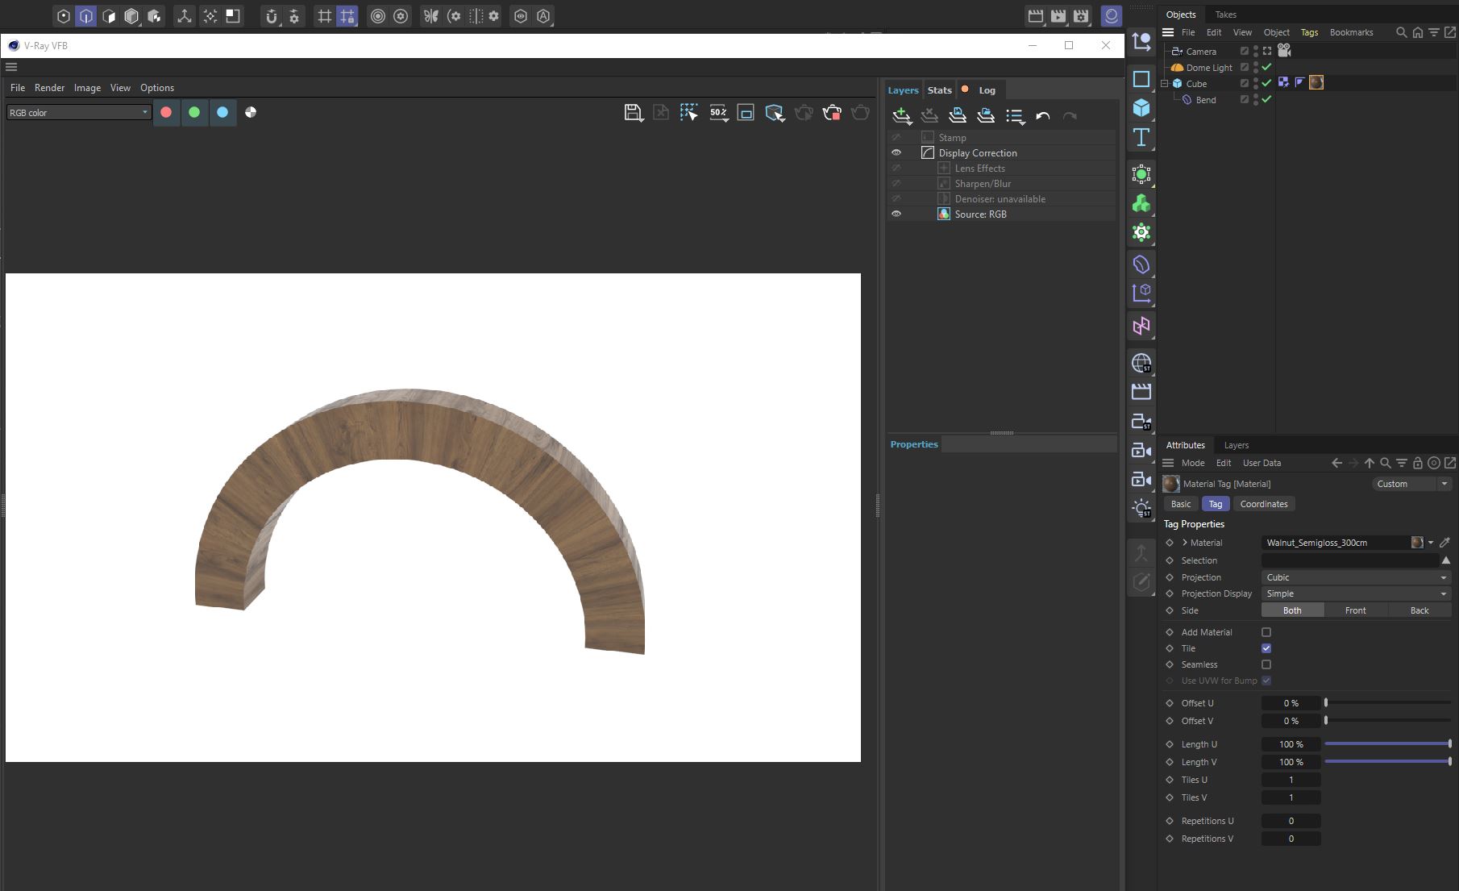Go to home in Objects manager

(1418, 32)
